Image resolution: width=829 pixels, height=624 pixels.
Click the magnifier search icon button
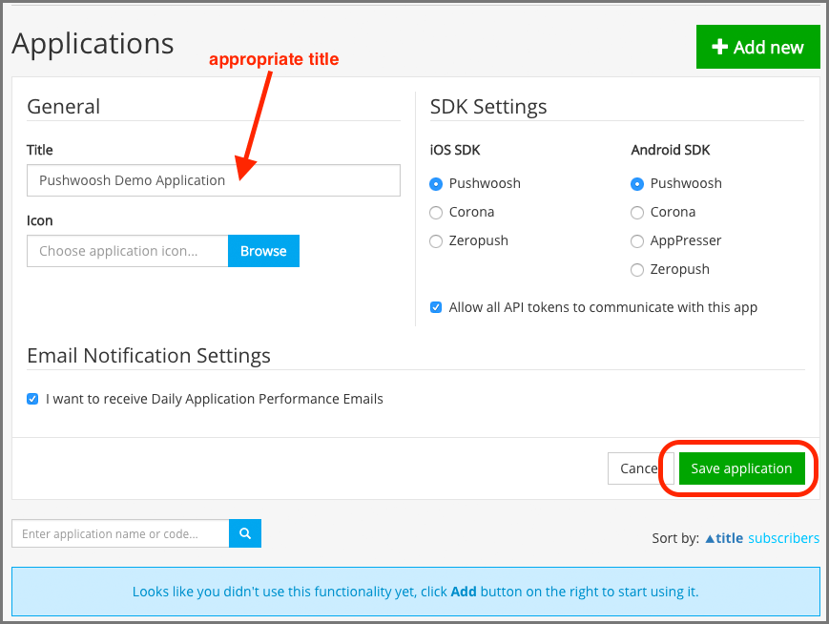pyautogui.click(x=245, y=533)
